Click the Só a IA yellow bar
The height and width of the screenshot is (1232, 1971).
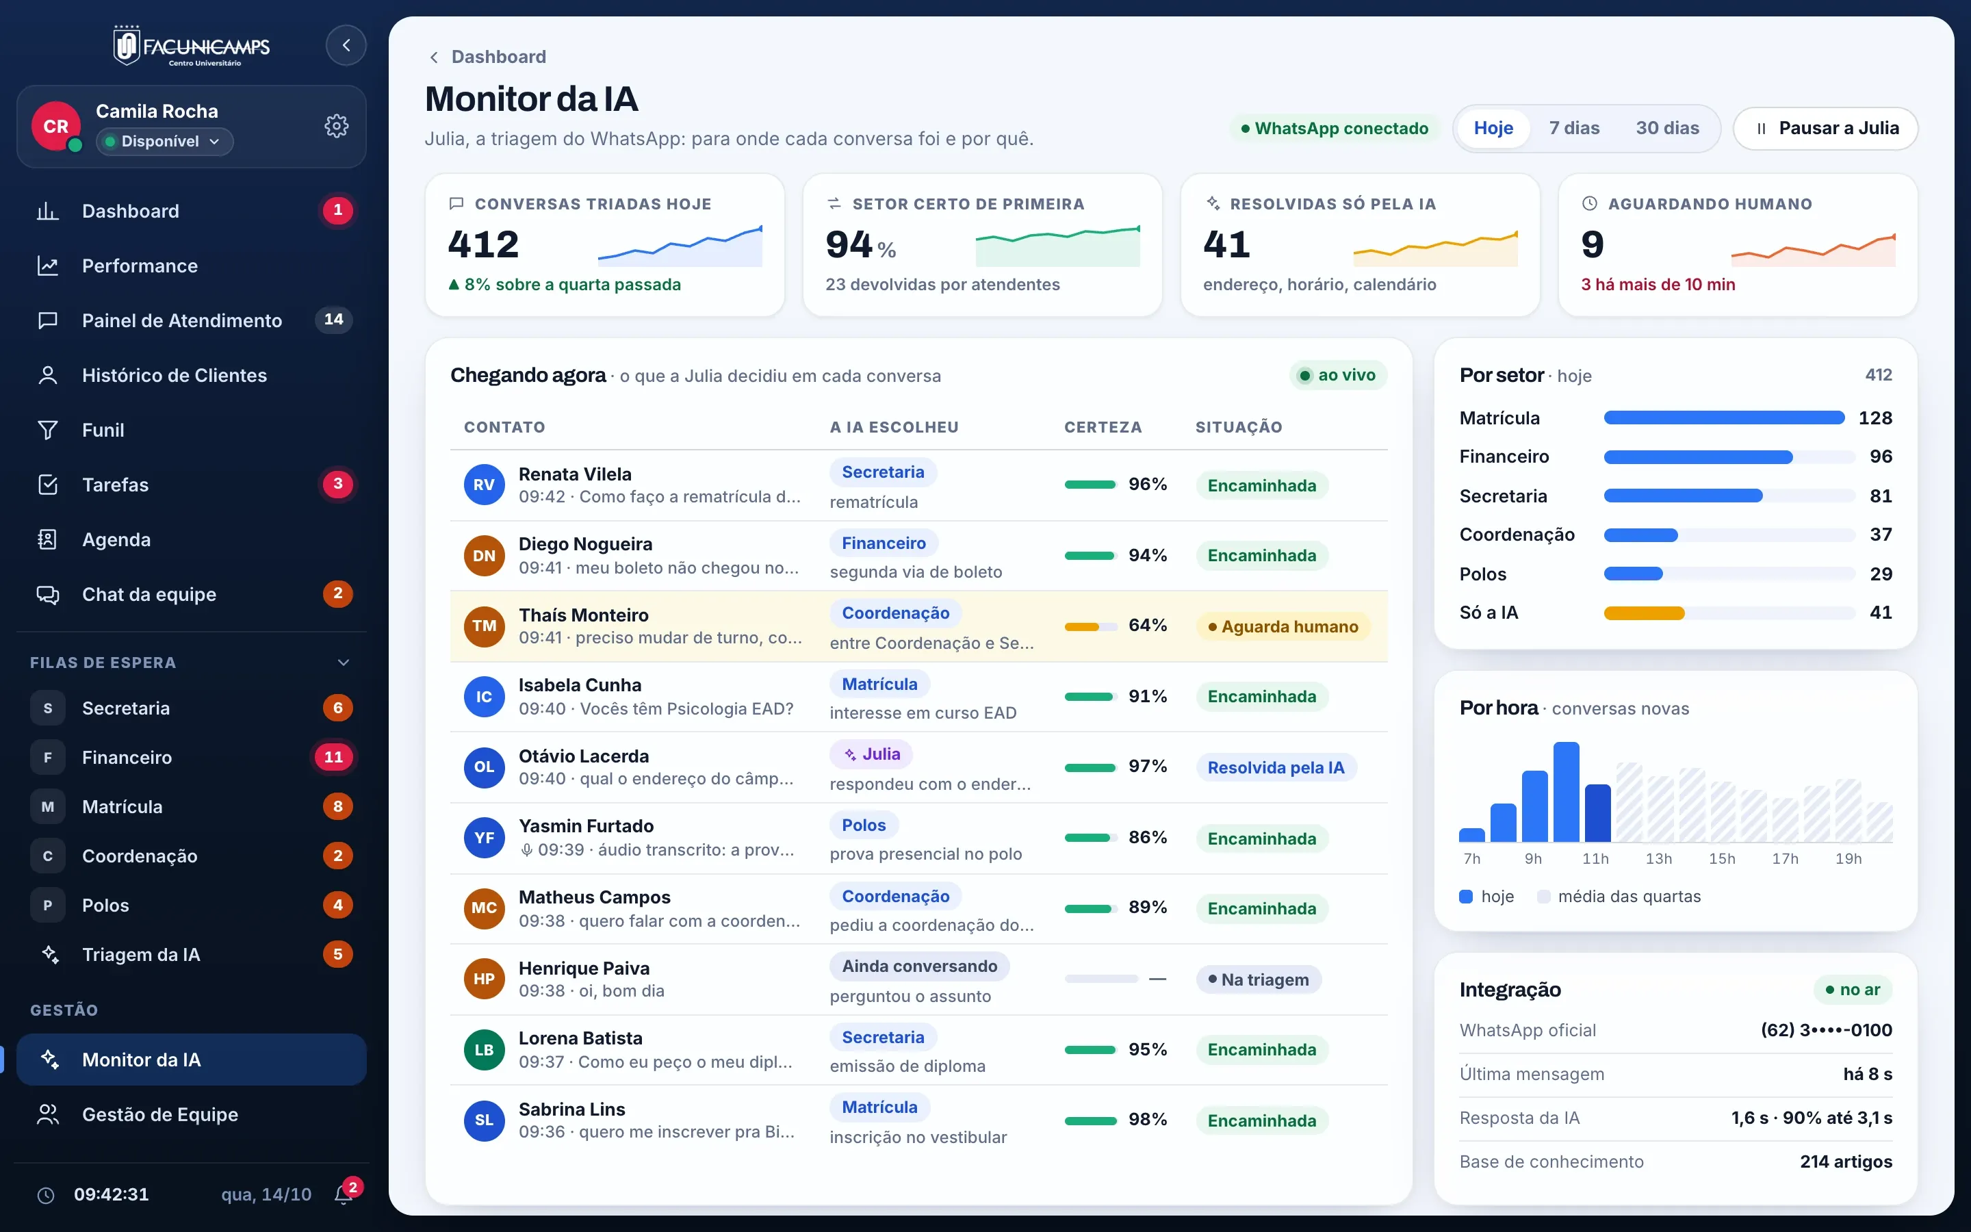click(1644, 613)
